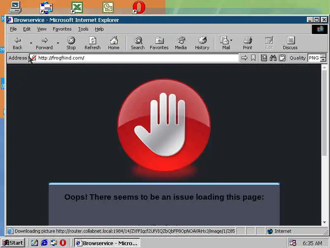Open the Back button history dropdown arrow
Screen dimensions: 330x248
(x=31, y=43)
